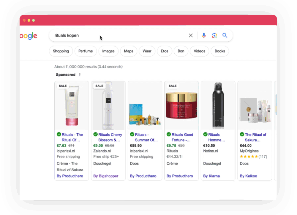Click the 'By Kelkoo' link
Screen dimensions: 297x215
[248, 176]
